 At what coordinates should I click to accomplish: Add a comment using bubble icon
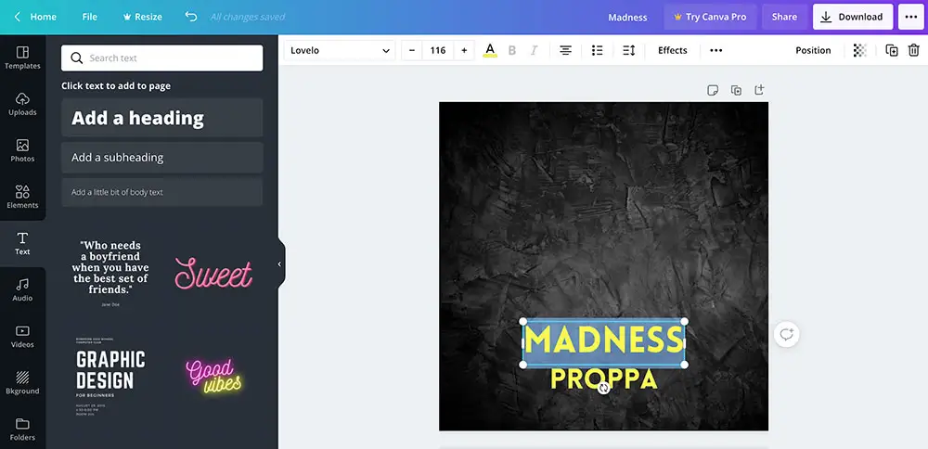click(x=787, y=334)
